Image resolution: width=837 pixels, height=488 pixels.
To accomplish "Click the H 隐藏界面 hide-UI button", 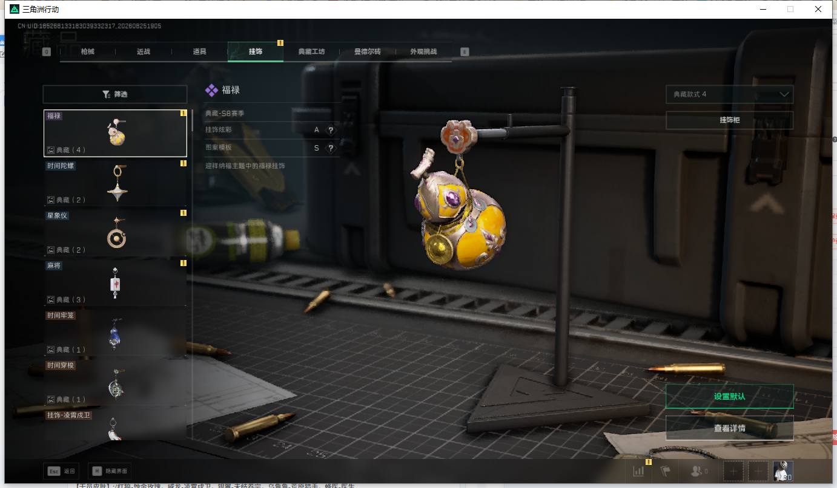I will (x=109, y=471).
